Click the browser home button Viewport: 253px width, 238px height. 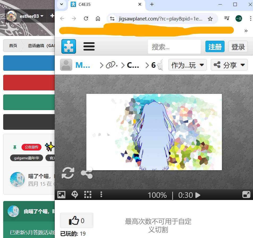98,19
